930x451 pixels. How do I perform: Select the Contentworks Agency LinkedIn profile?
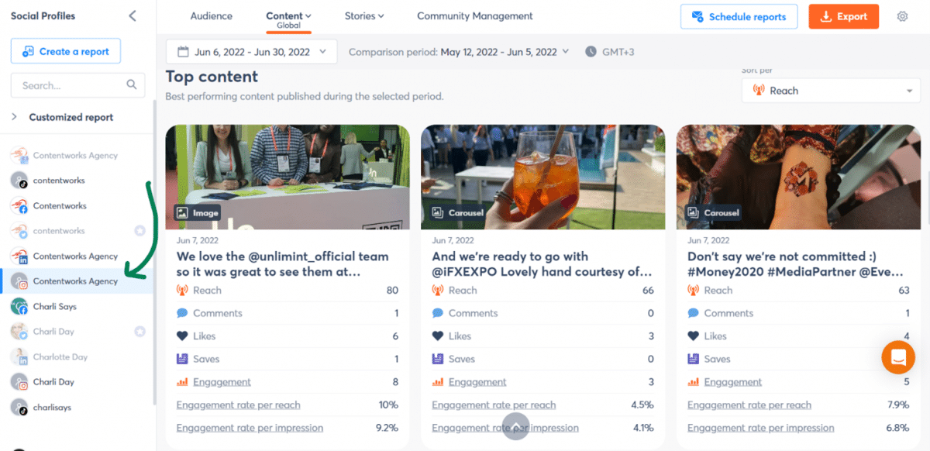pos(75,256)
